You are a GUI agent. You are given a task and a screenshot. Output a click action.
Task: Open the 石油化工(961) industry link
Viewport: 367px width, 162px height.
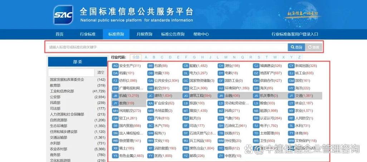(236, 126)
